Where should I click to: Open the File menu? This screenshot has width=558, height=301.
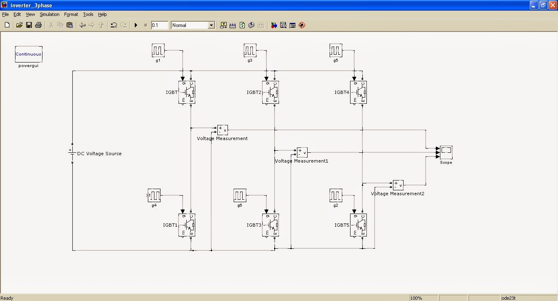click(x=5, y=14)
